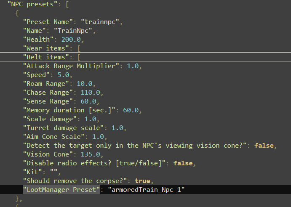
Task: Click false value on the Detect the target line
Action: [x=264, y=146]
